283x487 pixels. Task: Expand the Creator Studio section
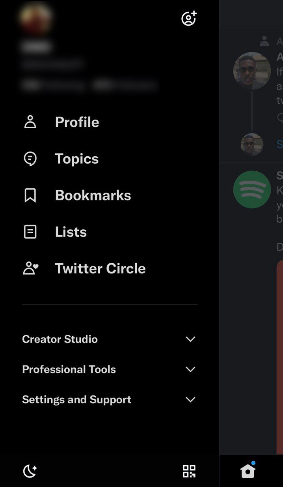[190, 339]
